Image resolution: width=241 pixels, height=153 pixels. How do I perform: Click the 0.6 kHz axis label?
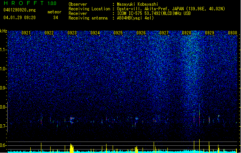pos(3,145)
